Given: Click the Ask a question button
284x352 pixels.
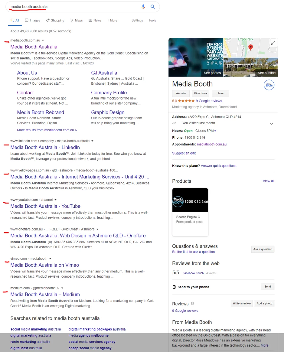Looking at the screenshot, I should click(263, 249).
